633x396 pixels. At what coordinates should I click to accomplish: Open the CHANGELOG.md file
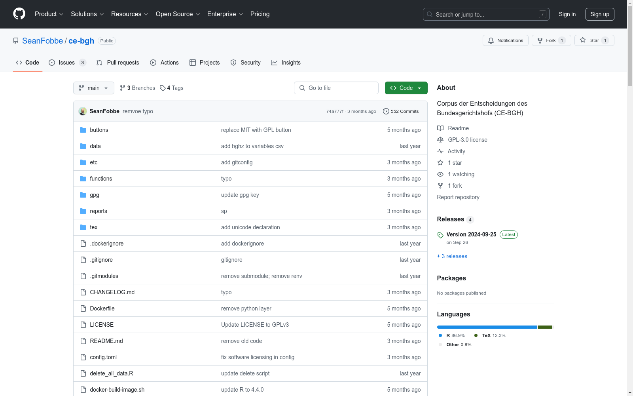[112, 292]
